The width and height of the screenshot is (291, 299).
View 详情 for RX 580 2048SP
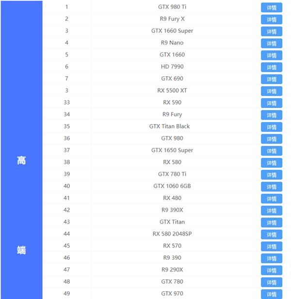(x=271, y=235)
